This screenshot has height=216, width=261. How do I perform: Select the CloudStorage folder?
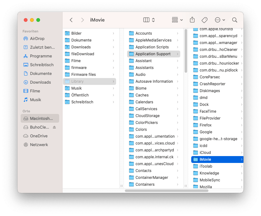(154, 115)
